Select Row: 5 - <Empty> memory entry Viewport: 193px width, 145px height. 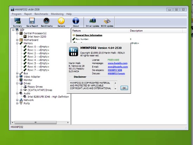38,63
